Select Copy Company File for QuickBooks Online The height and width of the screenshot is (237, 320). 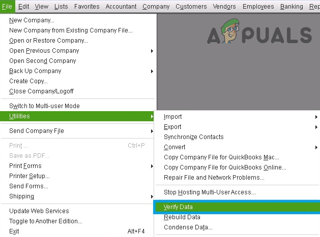[225, 167]
